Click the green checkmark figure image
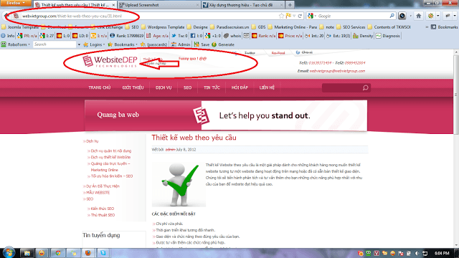 179,185
